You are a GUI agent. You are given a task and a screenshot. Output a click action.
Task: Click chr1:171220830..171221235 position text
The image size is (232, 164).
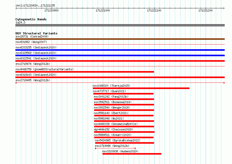pos(35,5)
